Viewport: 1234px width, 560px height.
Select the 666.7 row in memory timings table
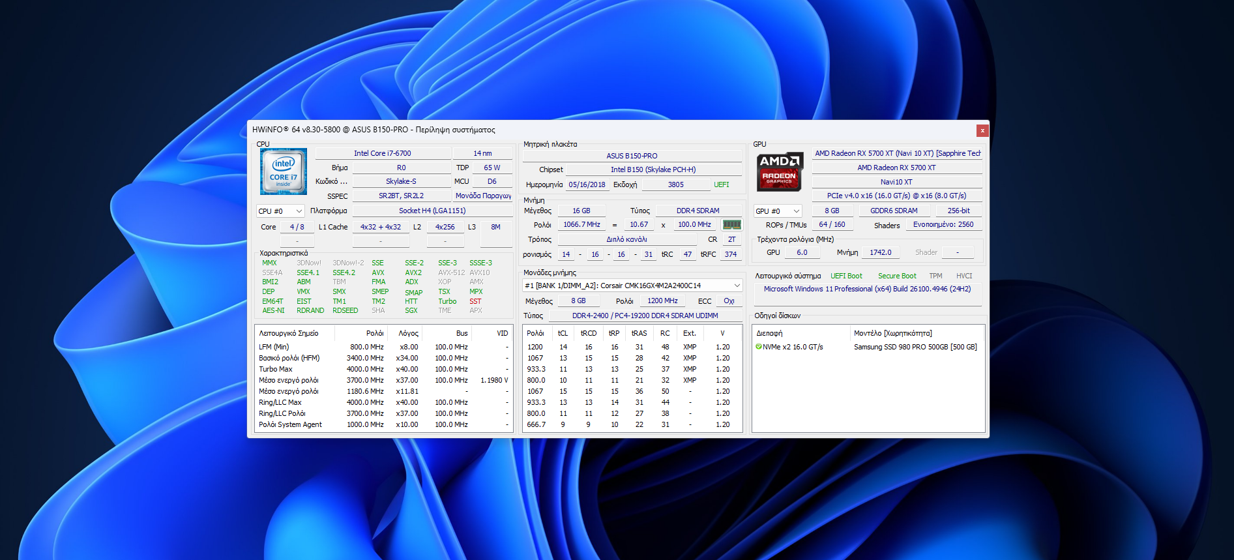tap(632, 424)
